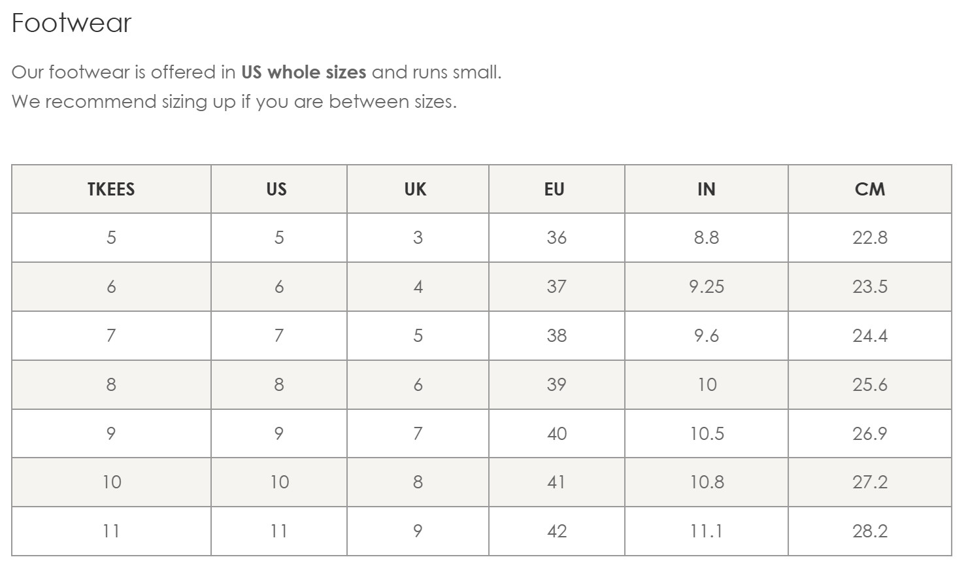Image resolution: width=966 pixels, height=572 pixels.
Task: Click the 22.8 CM cell
Action: click(x=870, y=237)
